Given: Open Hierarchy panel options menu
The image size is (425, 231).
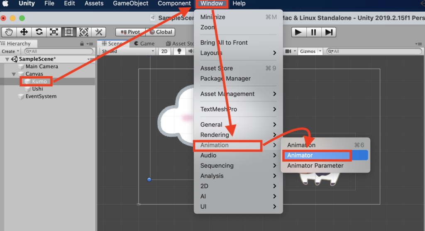Looking at the screenshot, I should coord(90,43).
